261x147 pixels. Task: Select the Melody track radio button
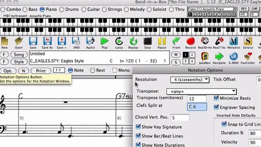pyautogui.click(x=126, y=9)
